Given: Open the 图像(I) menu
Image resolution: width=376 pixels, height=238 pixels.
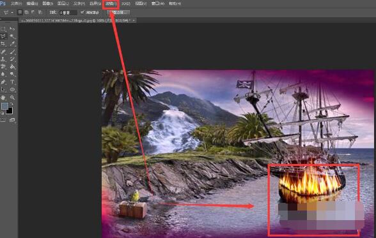Looking at the screenshot, I should point(48,4).
